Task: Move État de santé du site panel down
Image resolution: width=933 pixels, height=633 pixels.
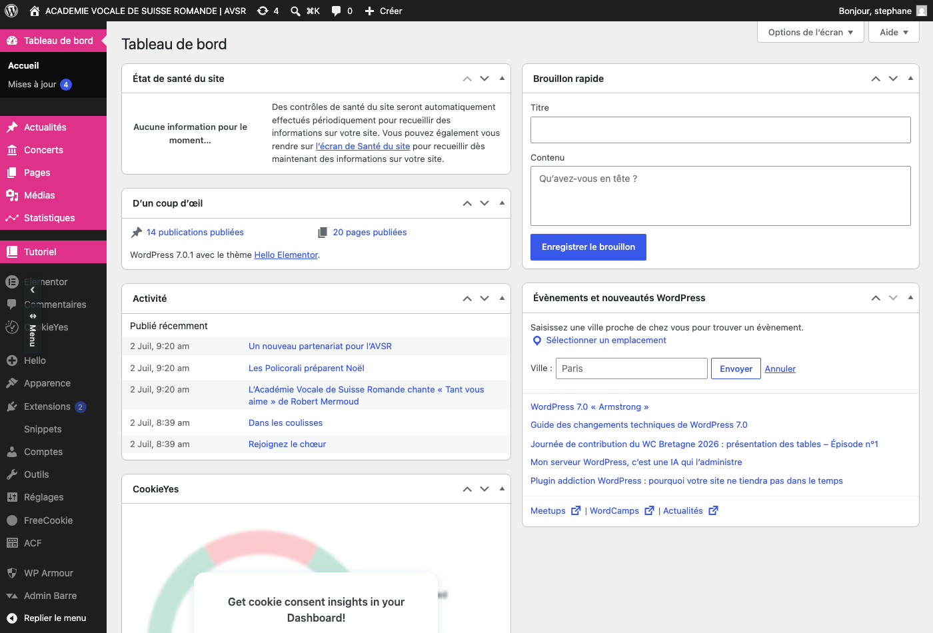Action: 484,79
